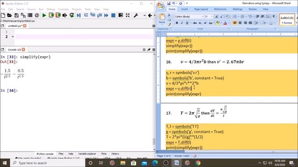Click Run cell and advance icon
This screenshot has height=167, width=298.
tap(58, 15)
